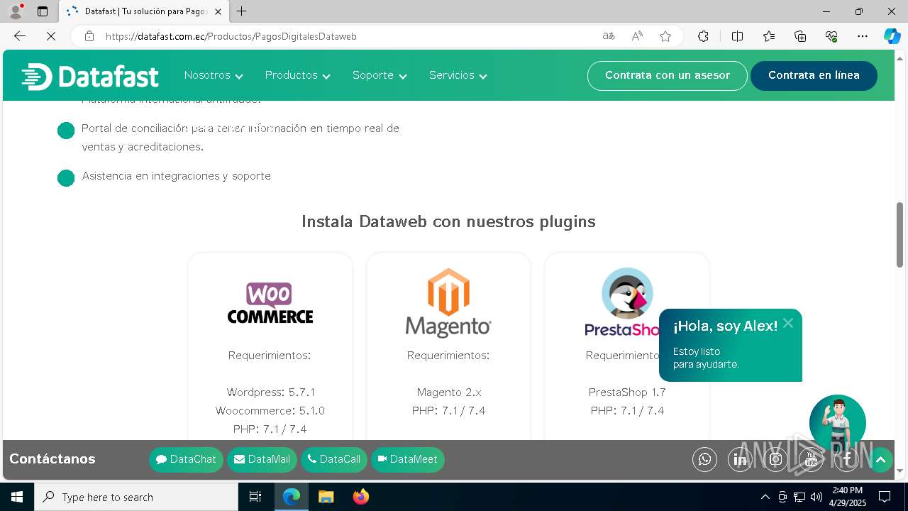The image size is (908, 511).
Task: Open the volume control in system tray
Action: 816,497
